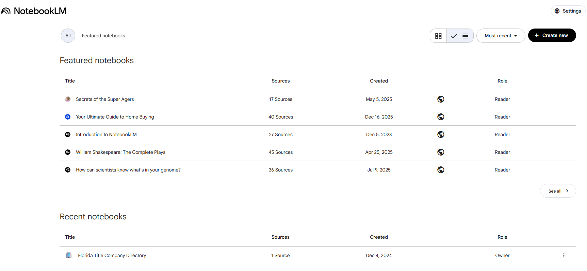The image size is (587, 271).
Task: Click the Apr 25, 2025 date
Action: pyautogui.click(x=379, y=152)
